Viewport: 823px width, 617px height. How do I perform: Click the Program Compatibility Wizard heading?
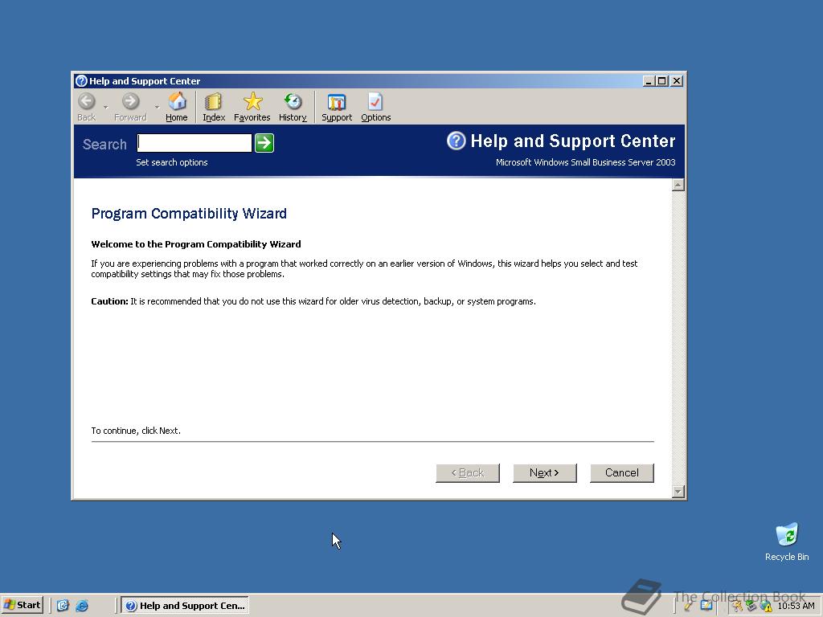(x=189, y=214)
